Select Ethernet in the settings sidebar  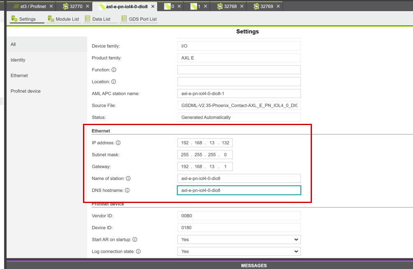point(19,76)
